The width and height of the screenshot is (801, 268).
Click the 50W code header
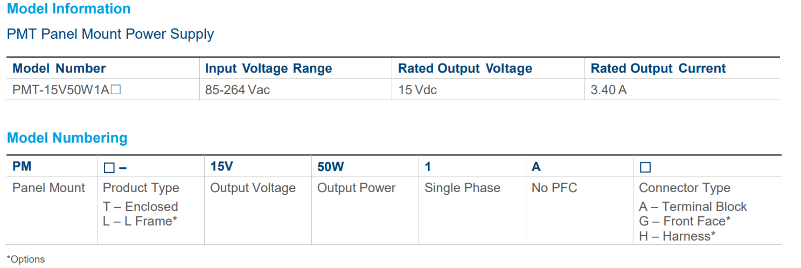(331, 167)
